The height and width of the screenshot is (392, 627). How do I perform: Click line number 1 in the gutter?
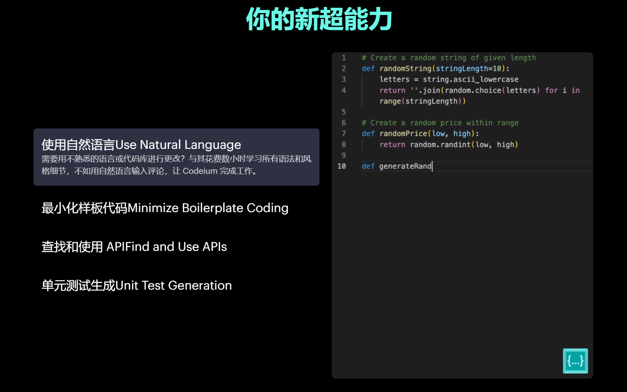click(x=344, y=58)
